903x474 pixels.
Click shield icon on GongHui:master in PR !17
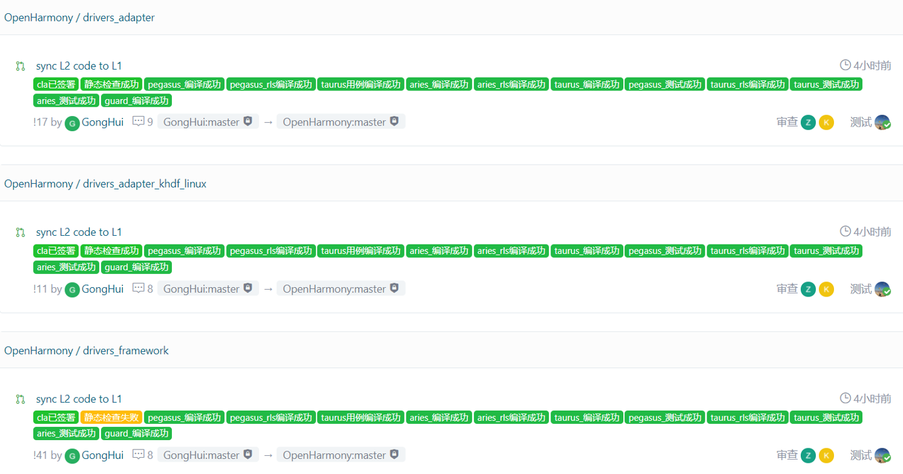coord(248,122)
